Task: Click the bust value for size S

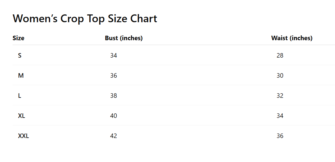Action: (113, 55)
